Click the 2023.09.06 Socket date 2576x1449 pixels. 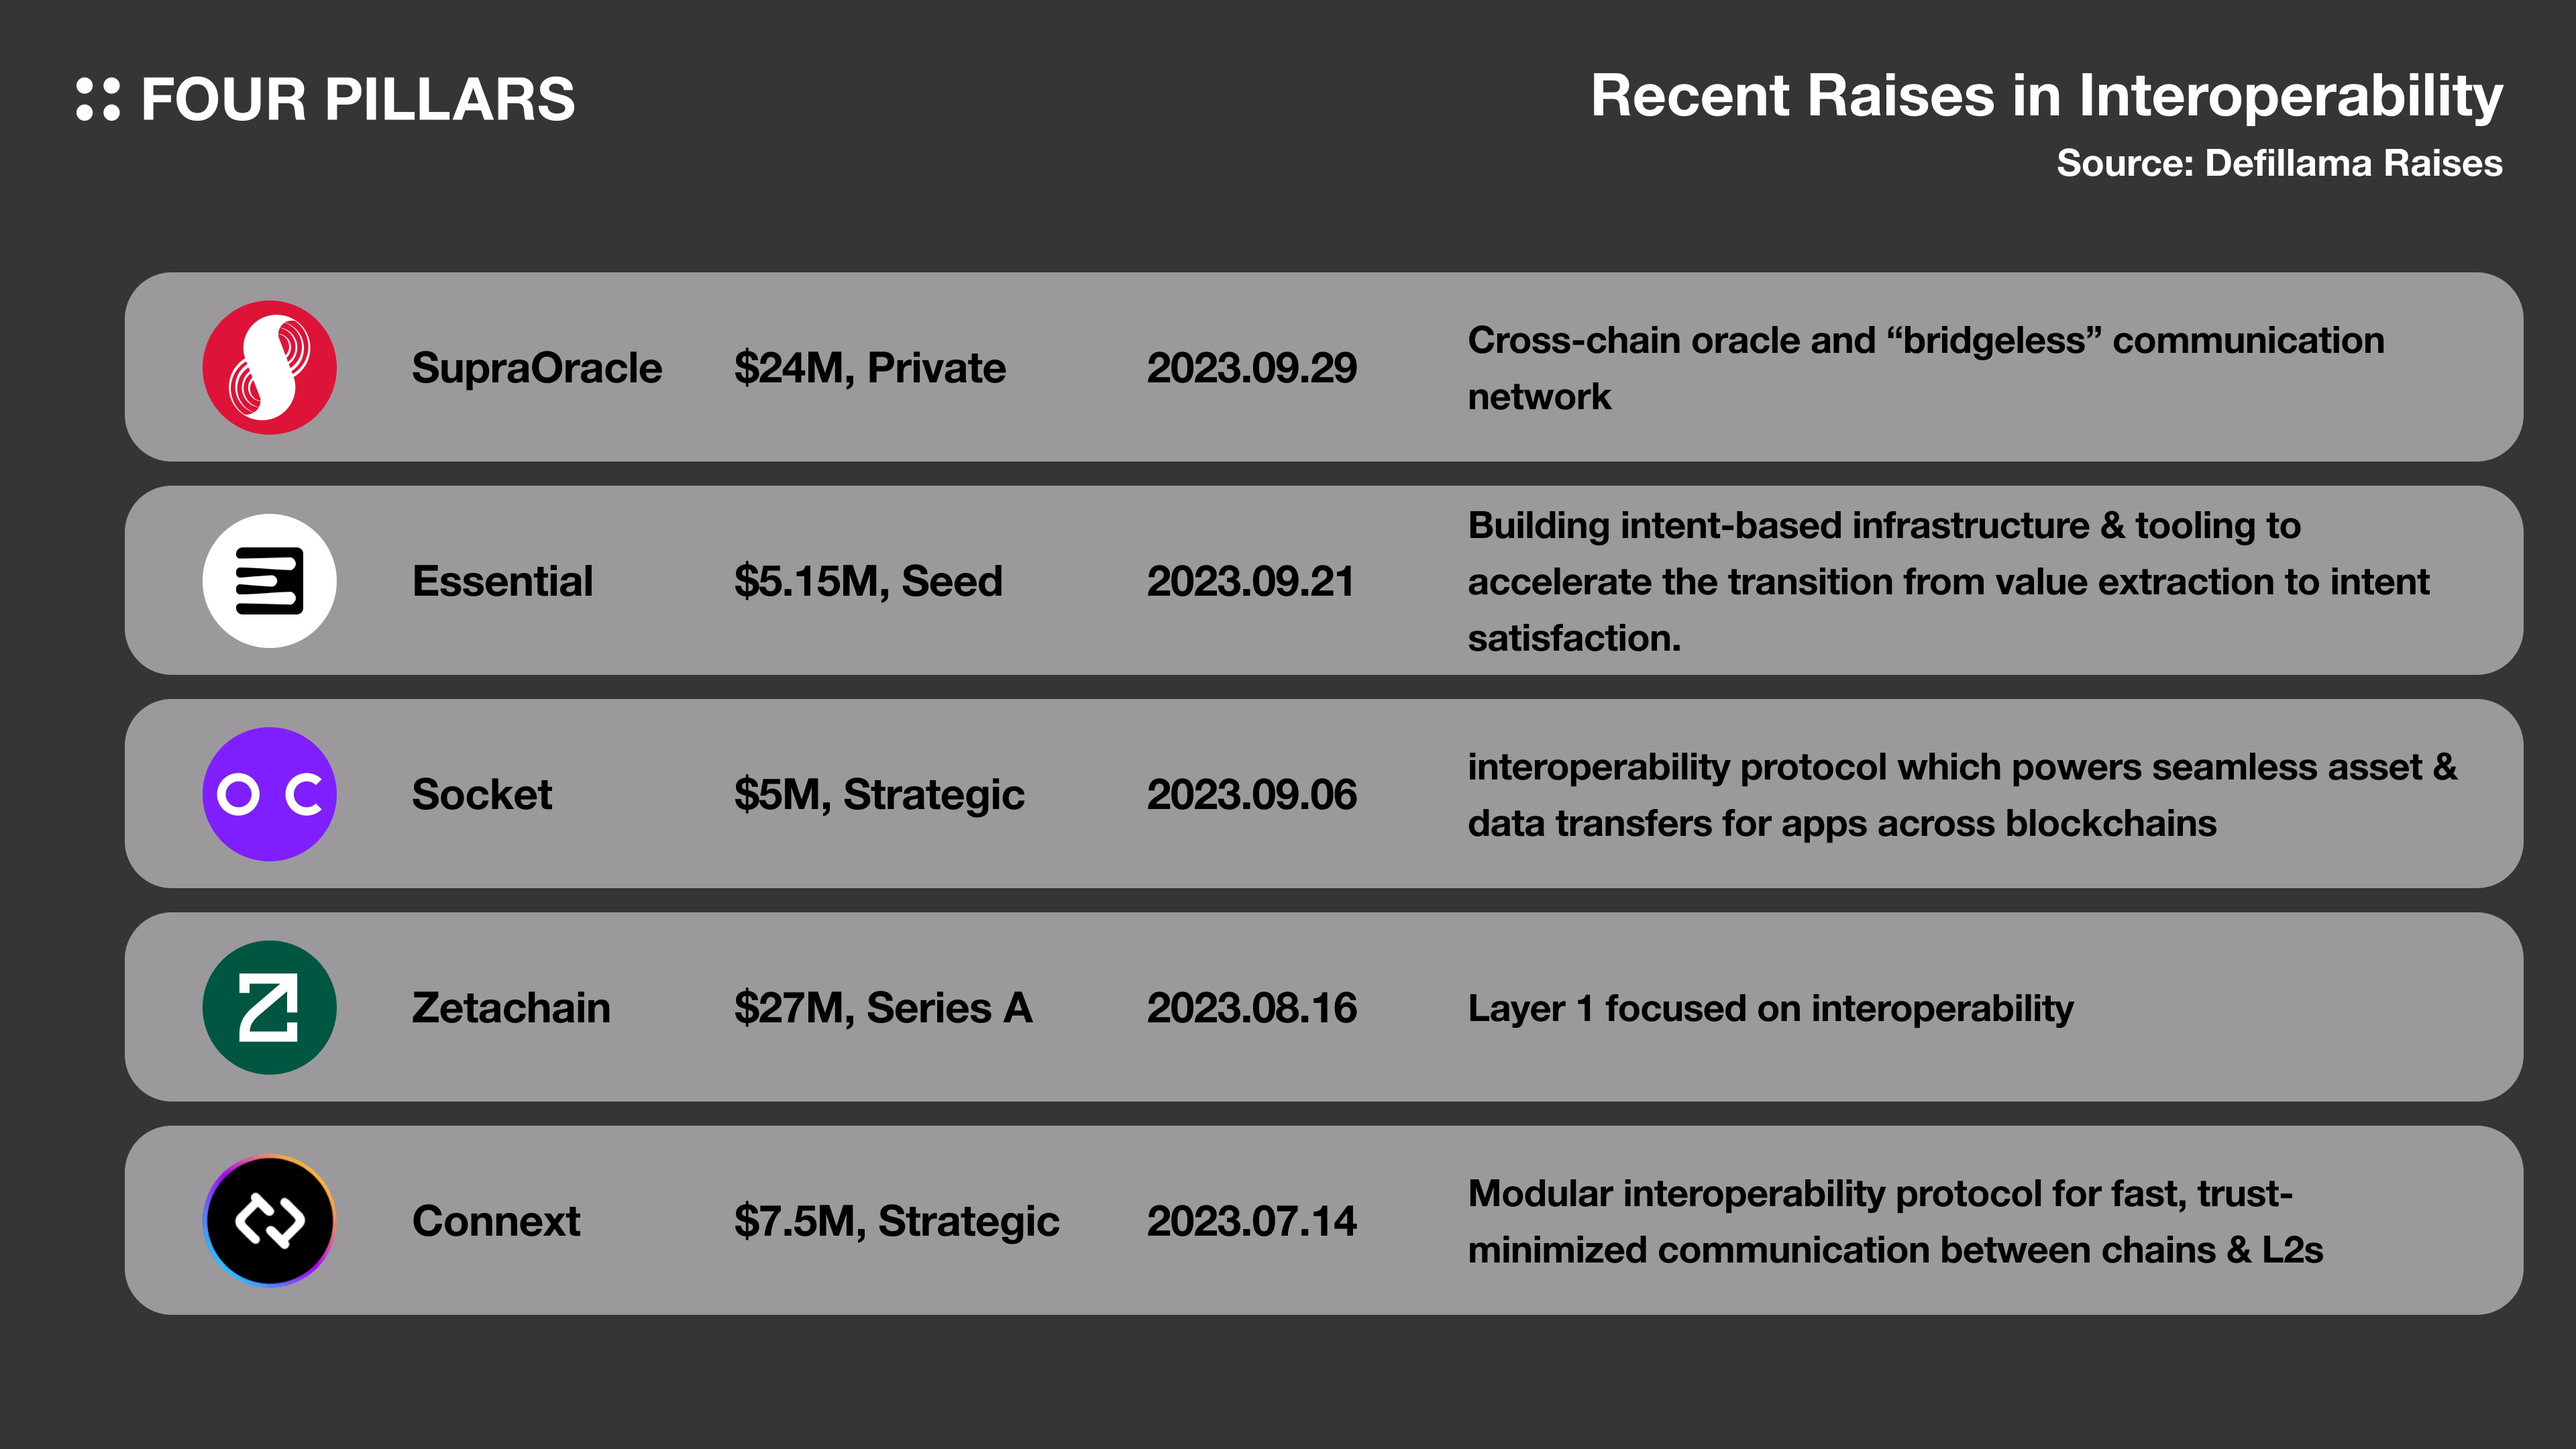click(1251, 794)
